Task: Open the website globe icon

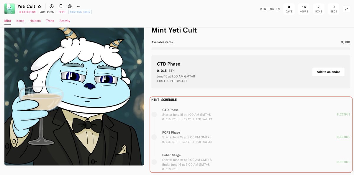Action: coord(70,6)
